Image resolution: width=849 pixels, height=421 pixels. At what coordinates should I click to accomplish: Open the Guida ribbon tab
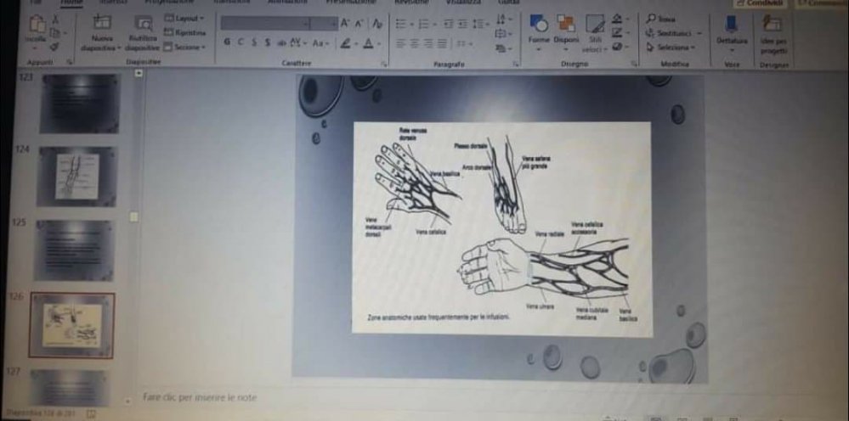point(508,3)
